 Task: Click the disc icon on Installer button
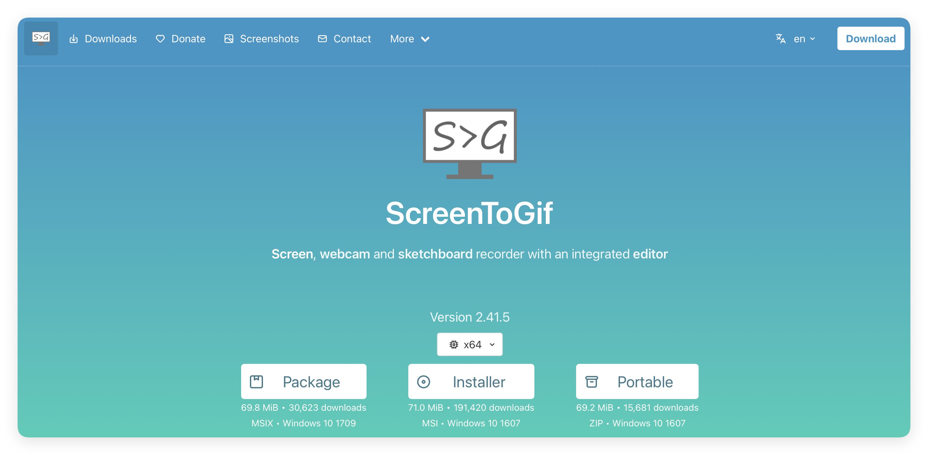click(x=424, y=381)
